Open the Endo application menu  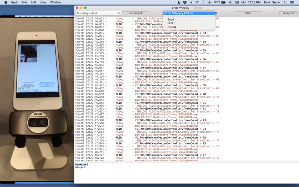click(15, 2)
